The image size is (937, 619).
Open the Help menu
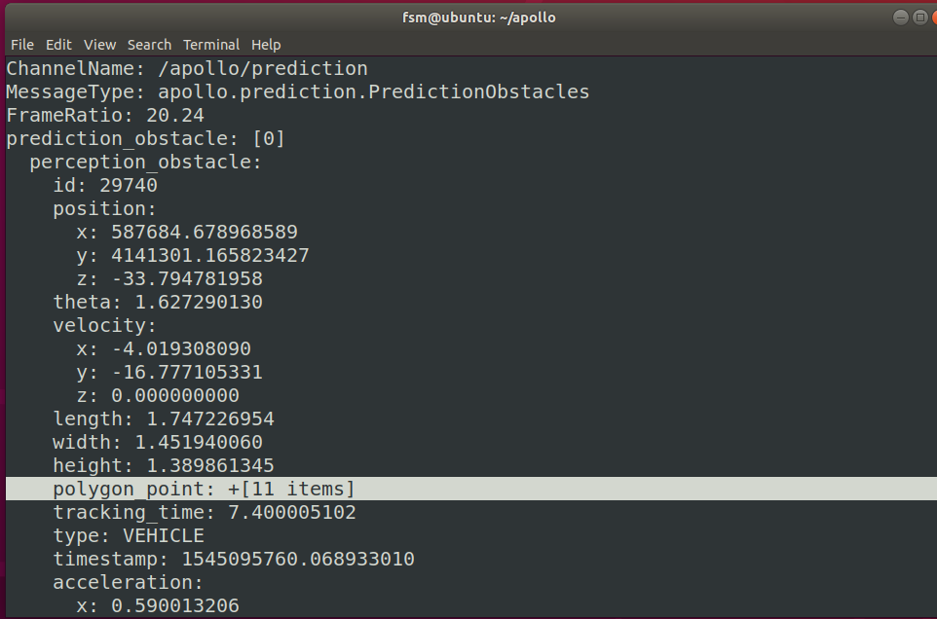coord(265,45)
